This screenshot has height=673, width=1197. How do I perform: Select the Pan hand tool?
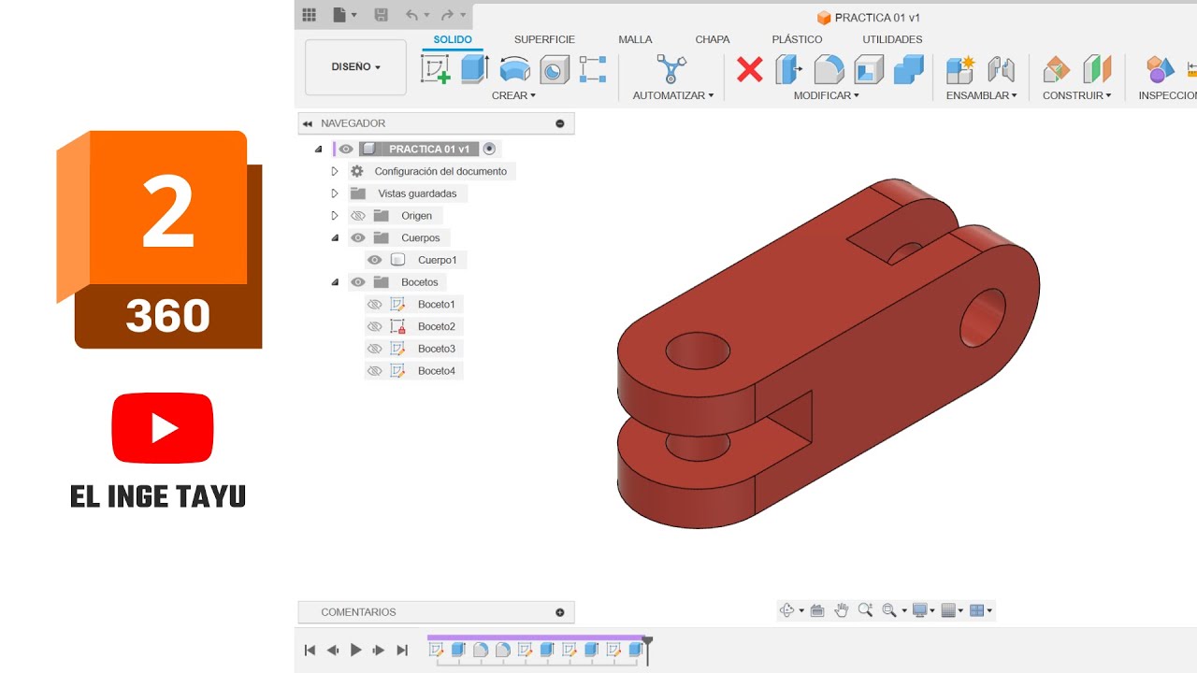click(842, 610)
